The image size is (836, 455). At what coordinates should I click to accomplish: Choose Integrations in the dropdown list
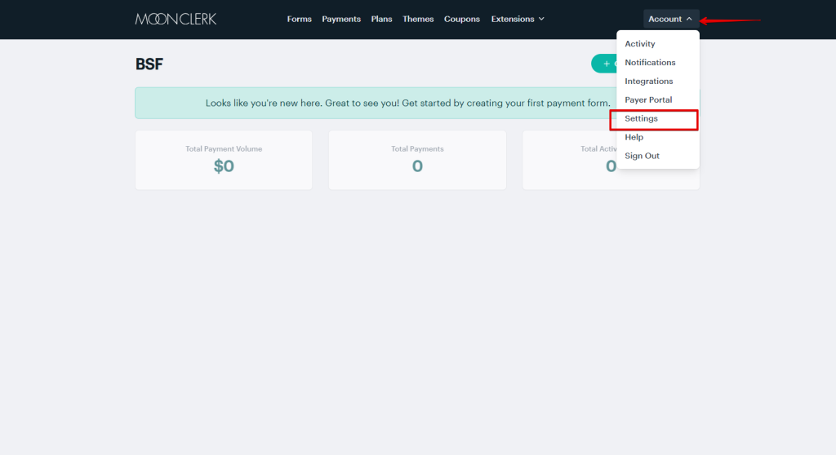tap(649, 82)
